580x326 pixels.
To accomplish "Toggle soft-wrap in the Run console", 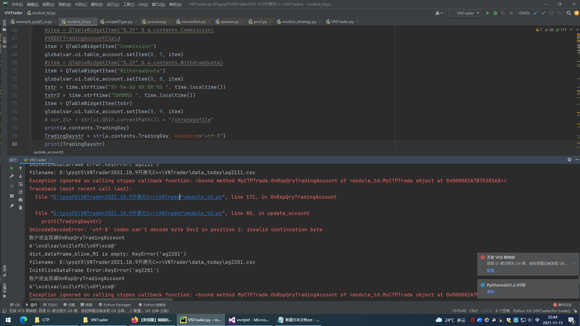I will coord(21,184).
